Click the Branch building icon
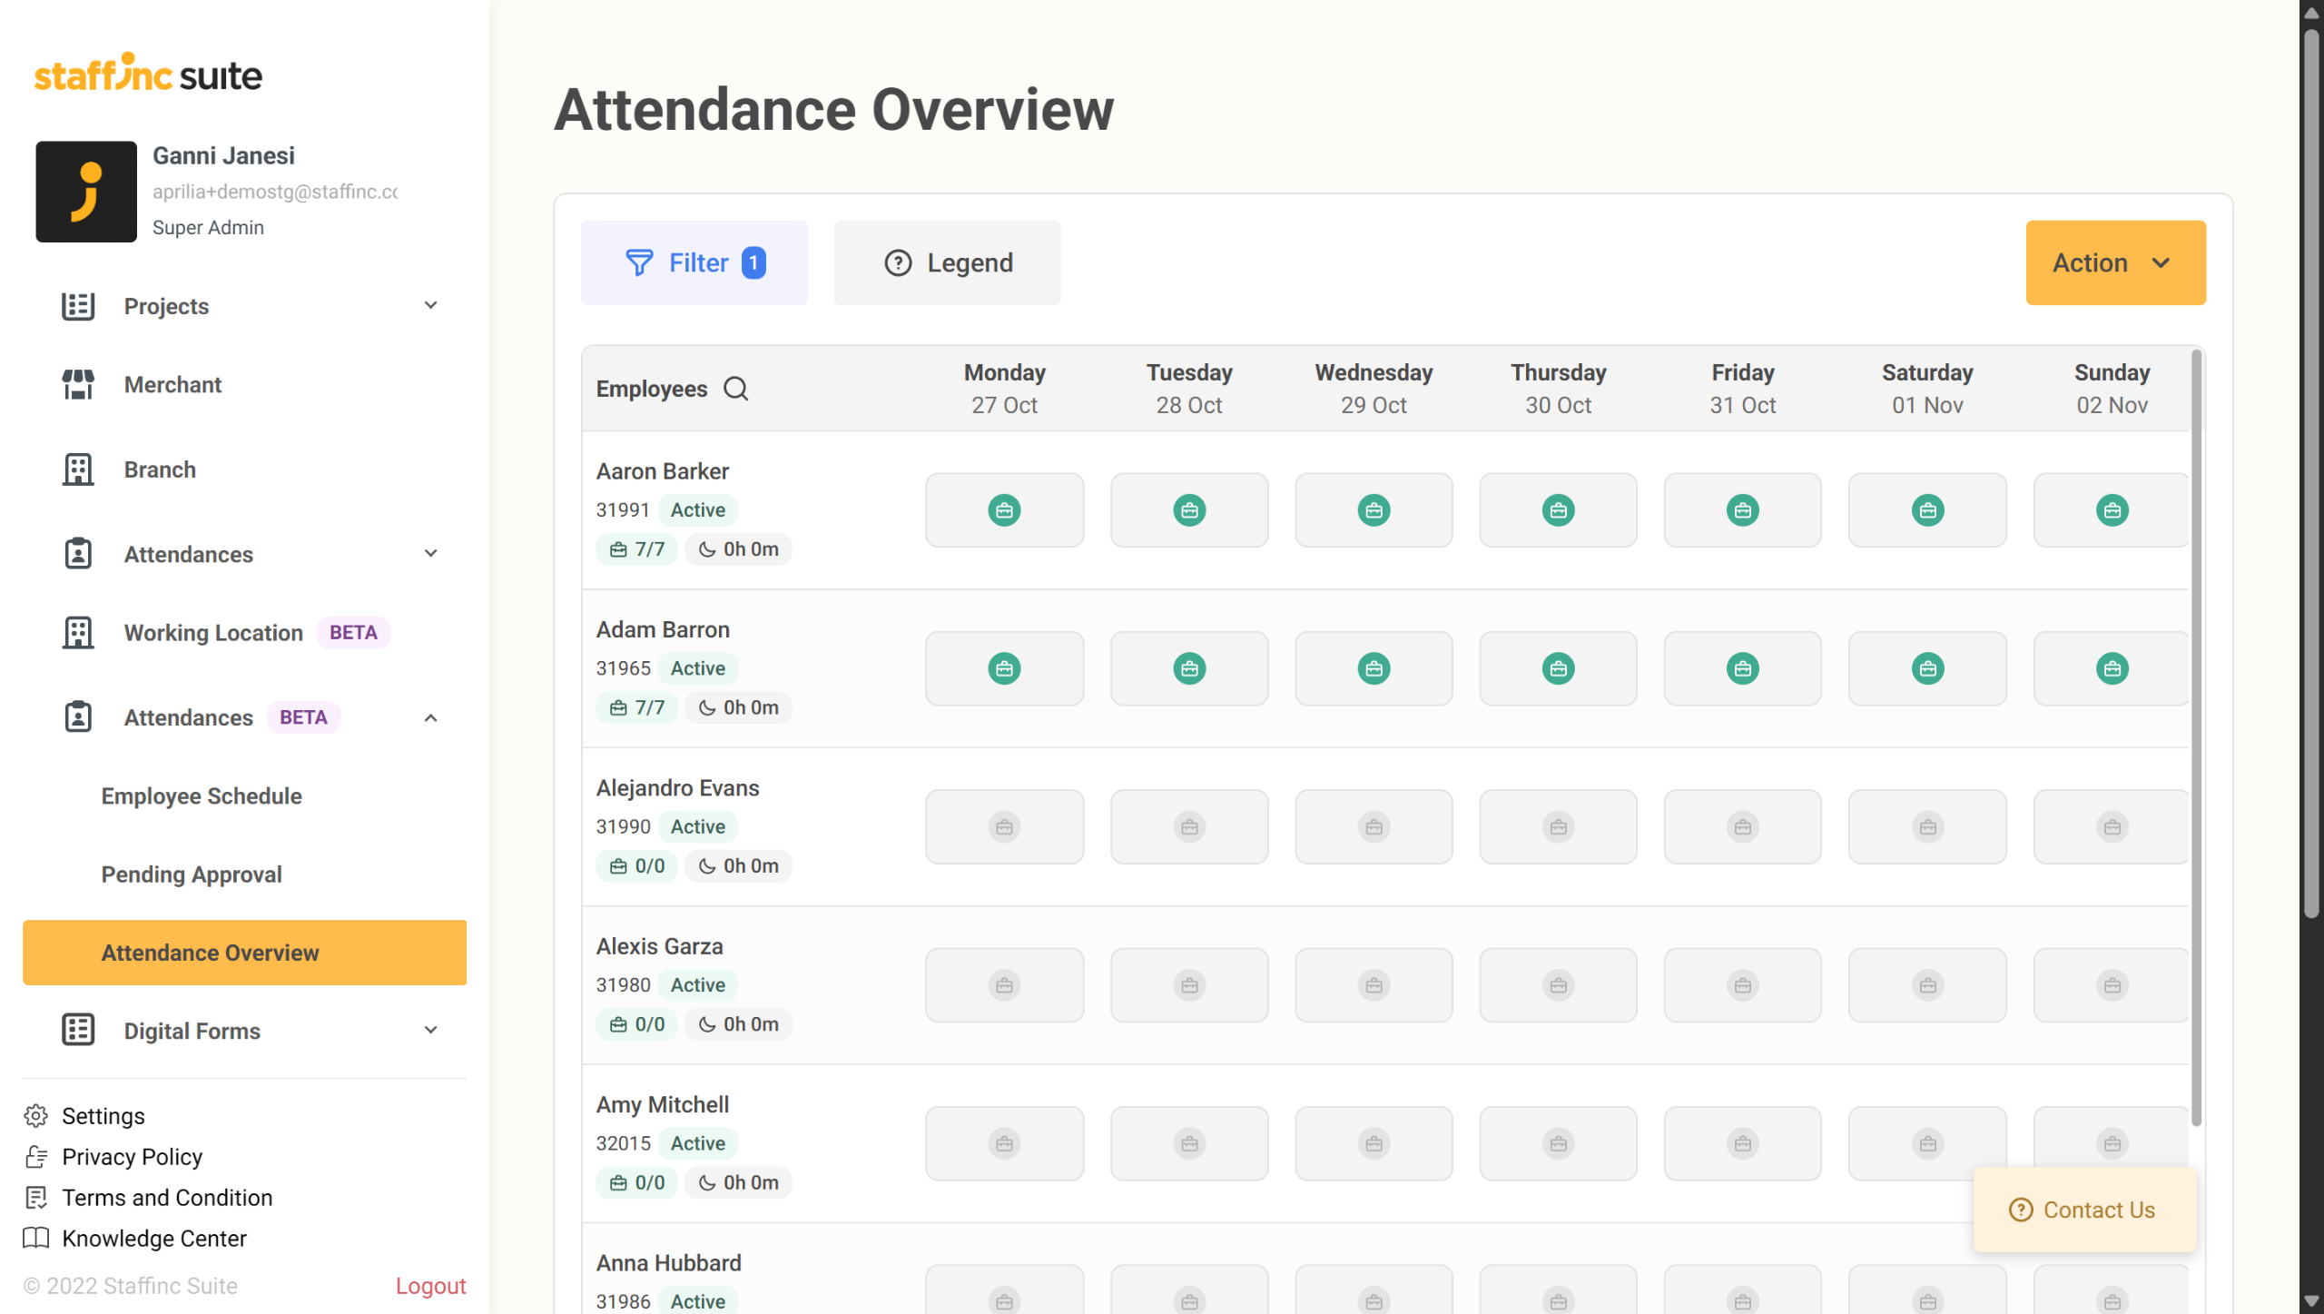The width and height of the screenshot is (2324, 1314). pos(78,469)
